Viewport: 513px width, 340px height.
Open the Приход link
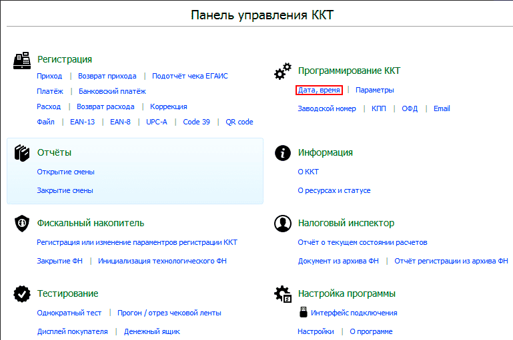coord(49,76)
